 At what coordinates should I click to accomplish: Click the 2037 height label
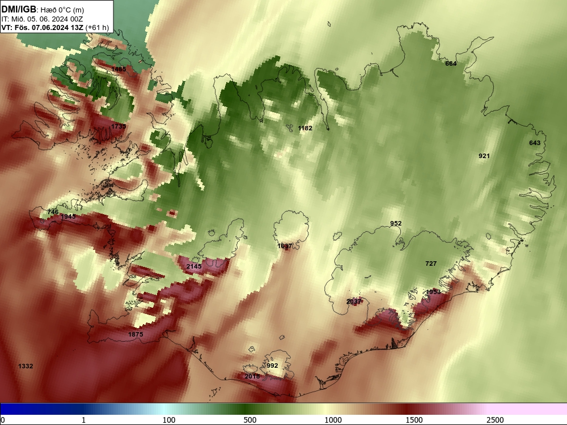coord(354,301)
